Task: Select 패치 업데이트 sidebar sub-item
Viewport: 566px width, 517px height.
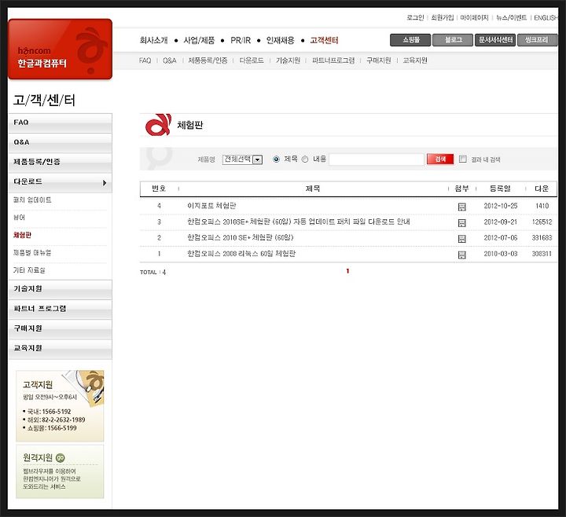Action: tap(32, 200)
